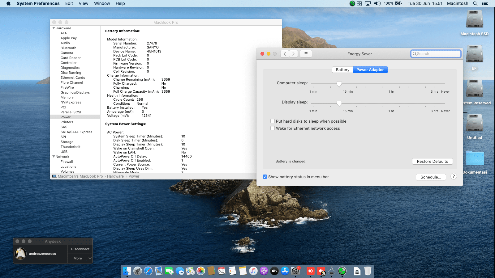This screenshot has width=495, height=278.
Task: Uncheck Show battery status in menu bar
Action: point(265,177)
